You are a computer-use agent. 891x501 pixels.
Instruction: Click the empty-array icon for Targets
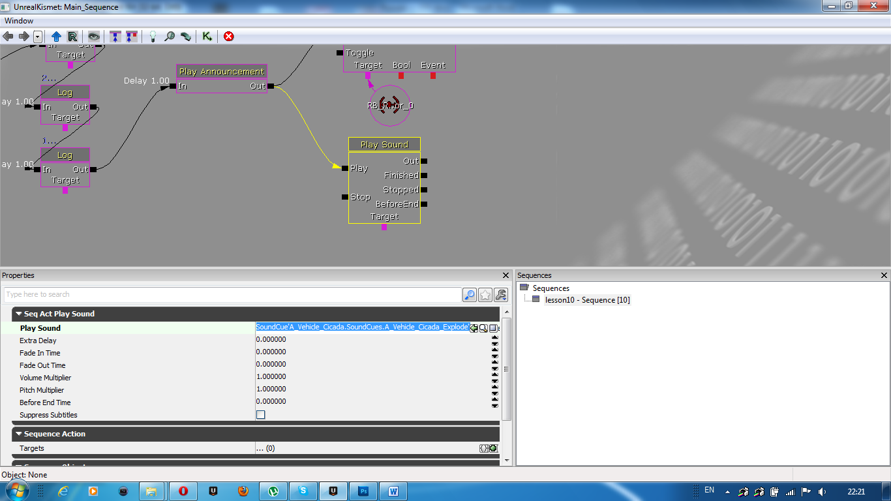point(484,448)
